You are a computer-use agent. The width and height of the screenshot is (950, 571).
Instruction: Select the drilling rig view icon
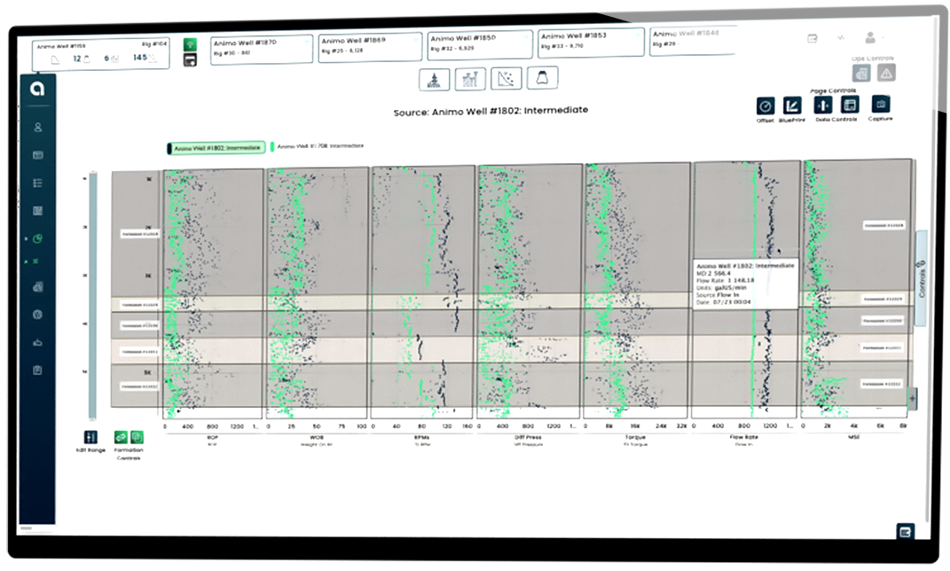pos(432,80)
